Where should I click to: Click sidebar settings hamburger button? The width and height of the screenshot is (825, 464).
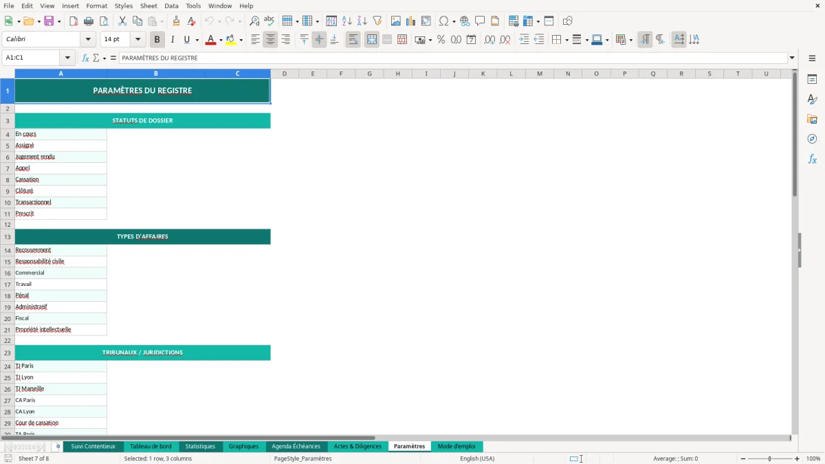[812, 58]
